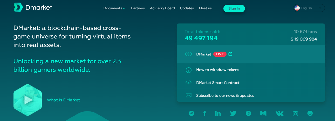The height and width of the screenshot is (121, 335).
Task: Open the English language selector
Action: click(x=309, y=8)
